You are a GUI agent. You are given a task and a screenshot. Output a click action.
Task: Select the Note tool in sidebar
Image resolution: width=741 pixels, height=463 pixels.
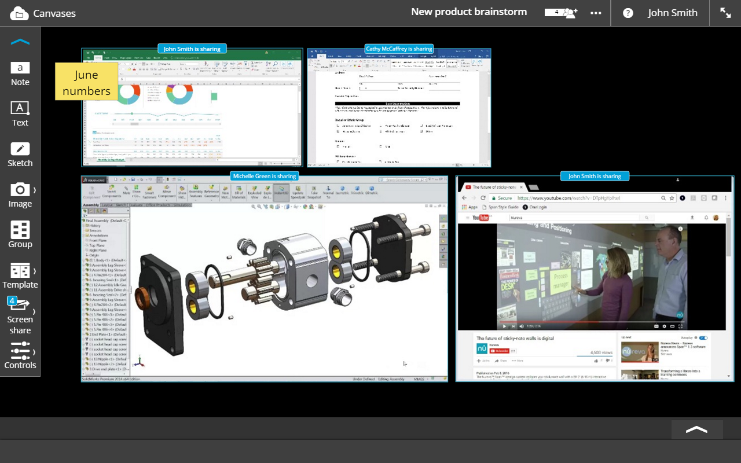(x=20, y=74)
